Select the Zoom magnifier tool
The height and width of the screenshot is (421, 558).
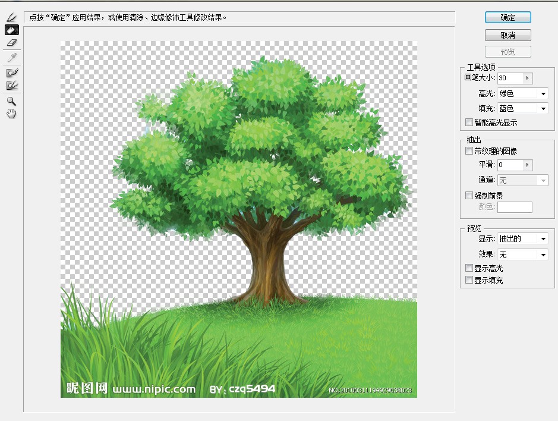point(12,102)
